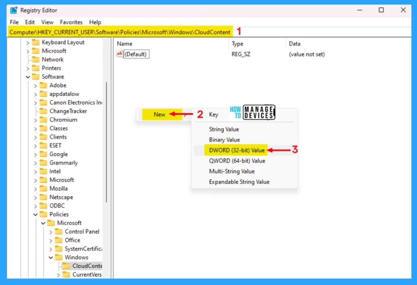
Task: Click the Policies folder icon
Action: point(43,214)
